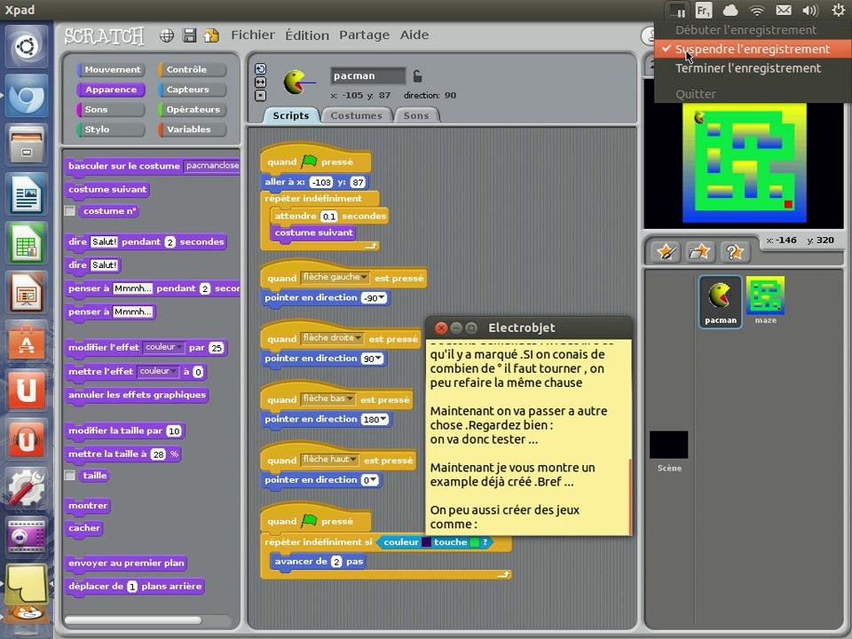This screenshot has width=852, height=639.
Task: Click the Fr keyboard layout indicator
Action: [703, 11]
